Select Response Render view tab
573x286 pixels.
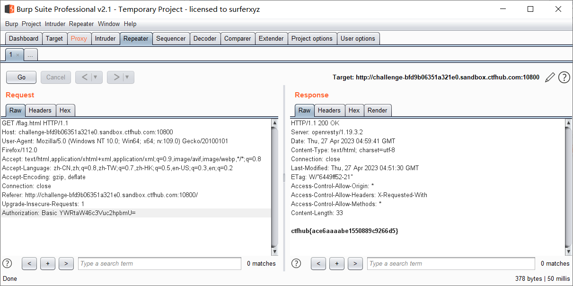coord(377,110)
